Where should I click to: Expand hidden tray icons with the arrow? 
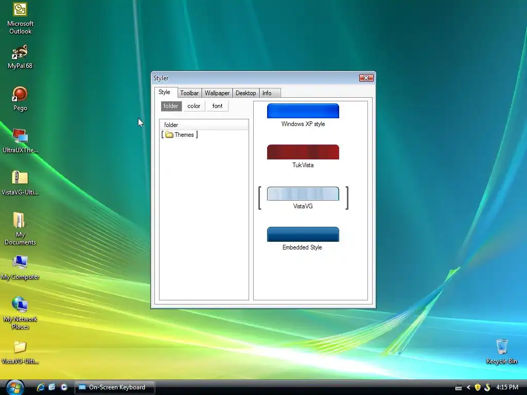pos(468,388)
